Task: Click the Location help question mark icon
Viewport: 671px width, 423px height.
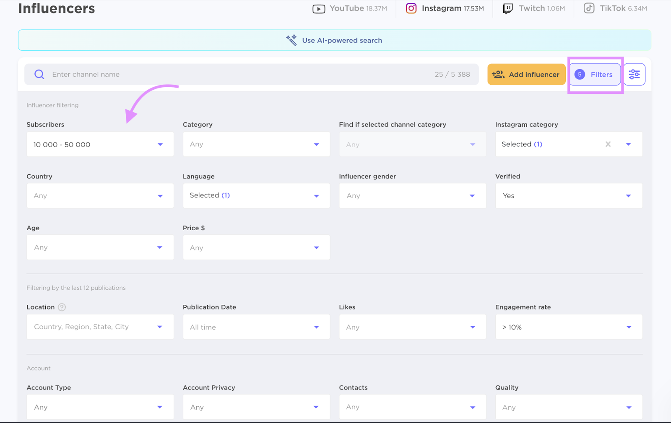Action: coord(62,307)
